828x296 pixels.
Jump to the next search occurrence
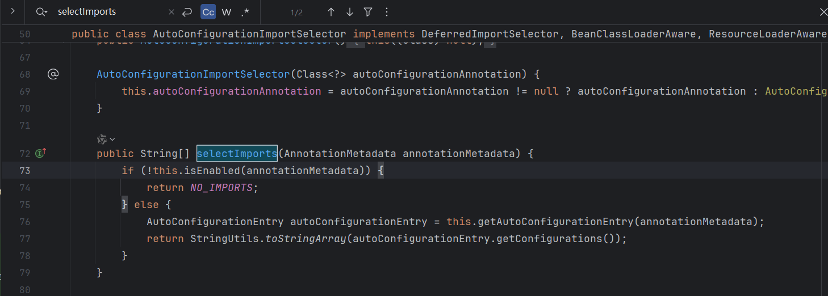(x=349, y=12)
